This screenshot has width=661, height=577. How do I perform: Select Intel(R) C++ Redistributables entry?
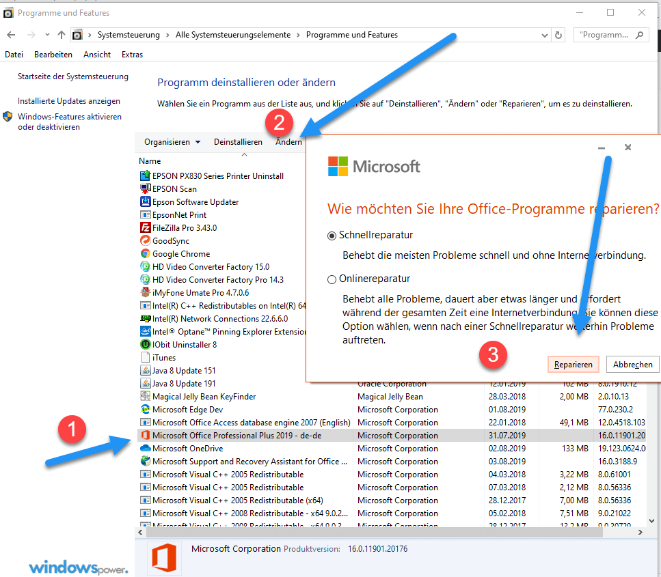223,306
